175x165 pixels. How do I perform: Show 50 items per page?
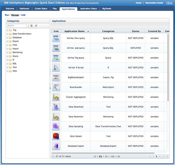[106, 157]
